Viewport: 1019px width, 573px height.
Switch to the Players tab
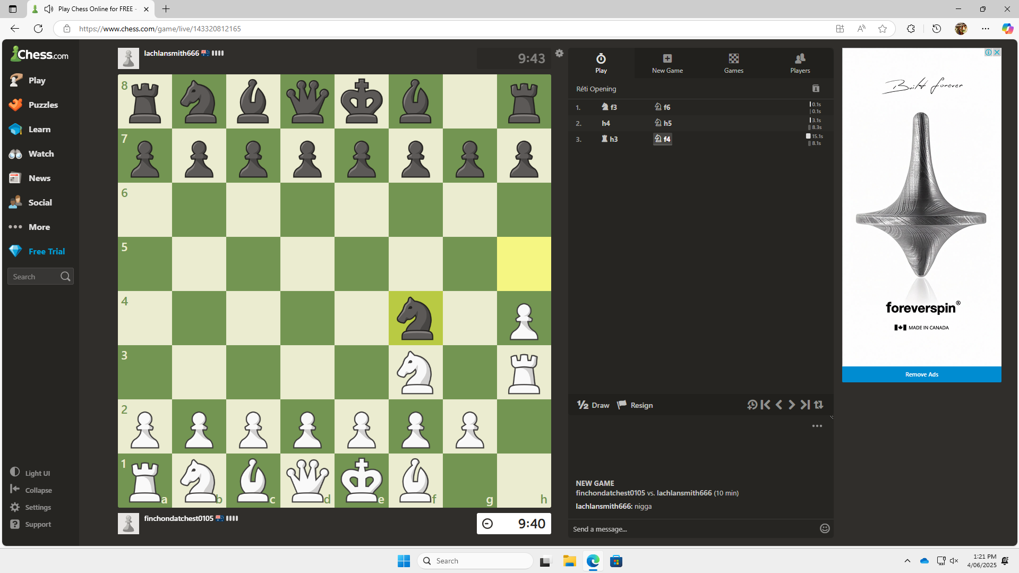800,63
